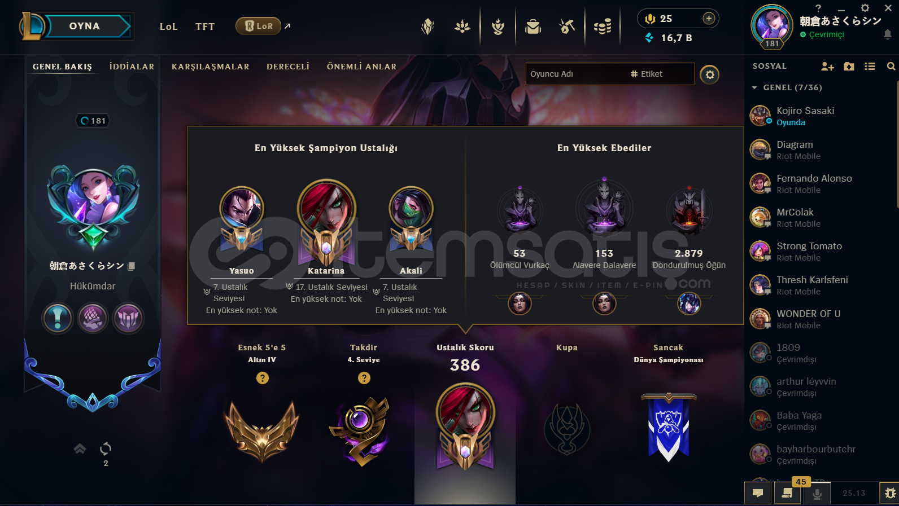Image resolution: width=899 pixels, height=506 pixels.
Task: Toggle the microphone mute button
Action: point(817,493)
